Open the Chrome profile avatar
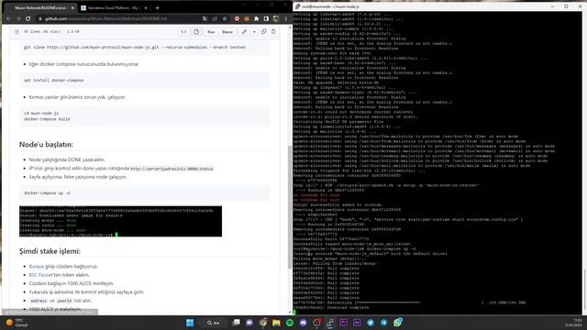 click(x=276, y=18)
